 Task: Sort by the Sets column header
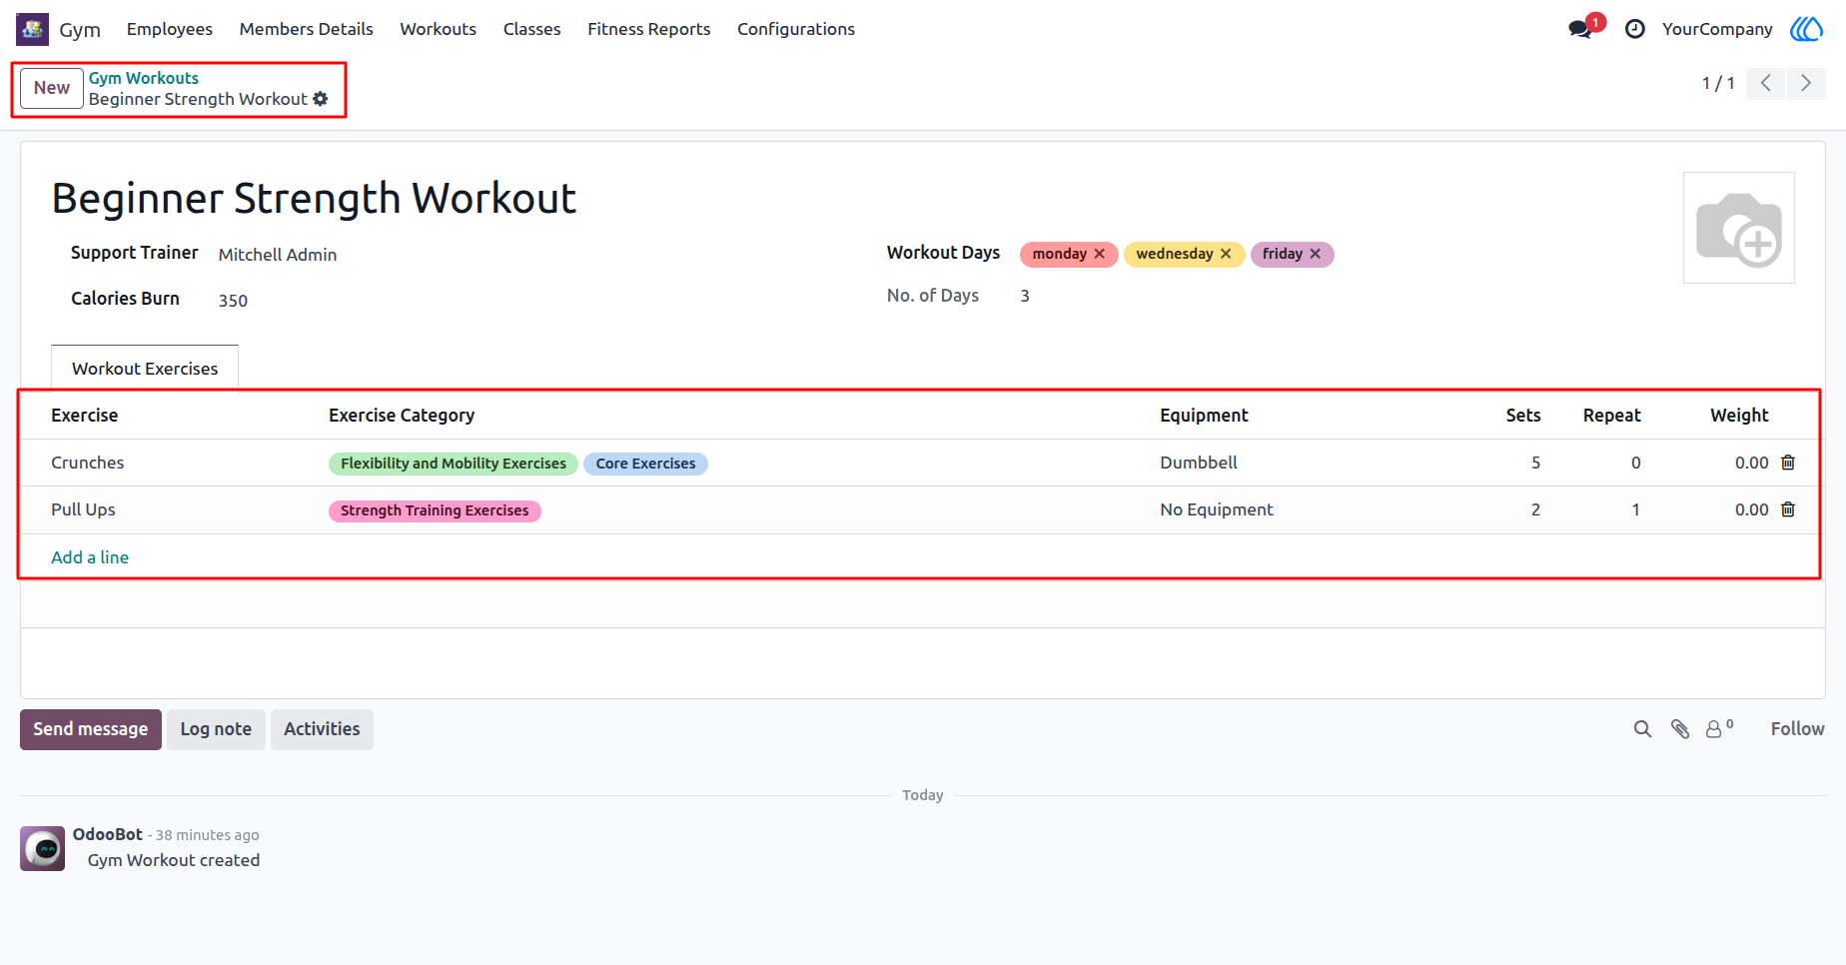tap(1523, 416)
